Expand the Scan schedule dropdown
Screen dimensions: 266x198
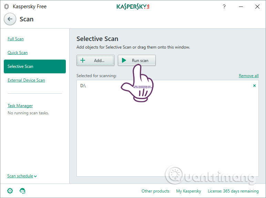(22, 176)
